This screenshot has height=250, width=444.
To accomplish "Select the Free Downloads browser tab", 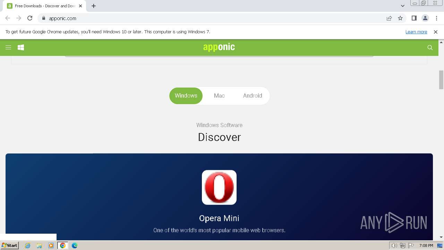I will point(44,6).
